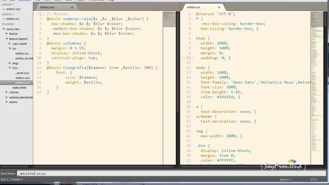Expand the colores folder

(7, 92)
